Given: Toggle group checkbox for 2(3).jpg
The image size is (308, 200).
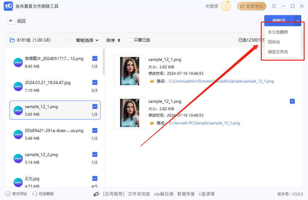Looking at the screenshot, I should [95, 178].
